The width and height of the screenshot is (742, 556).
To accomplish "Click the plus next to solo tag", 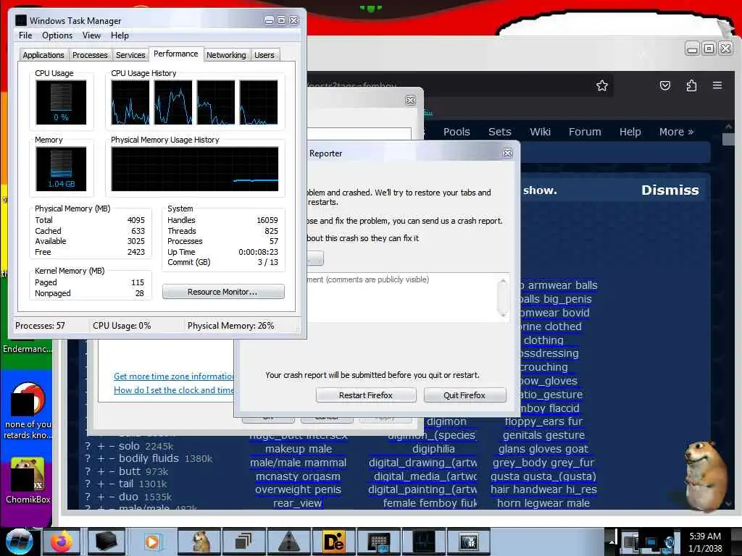I will [x=101, y=446].
